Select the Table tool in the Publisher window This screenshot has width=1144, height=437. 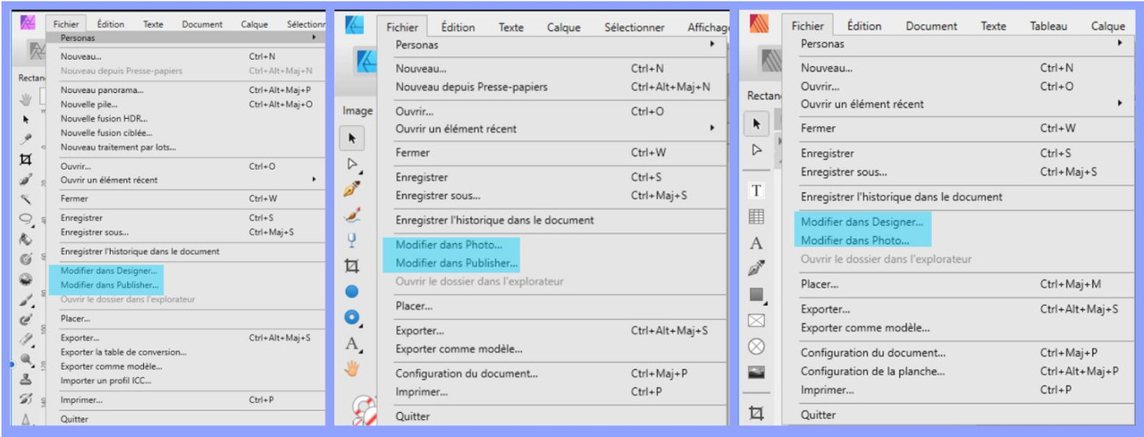pyautogui.click(x=756, y=216)
